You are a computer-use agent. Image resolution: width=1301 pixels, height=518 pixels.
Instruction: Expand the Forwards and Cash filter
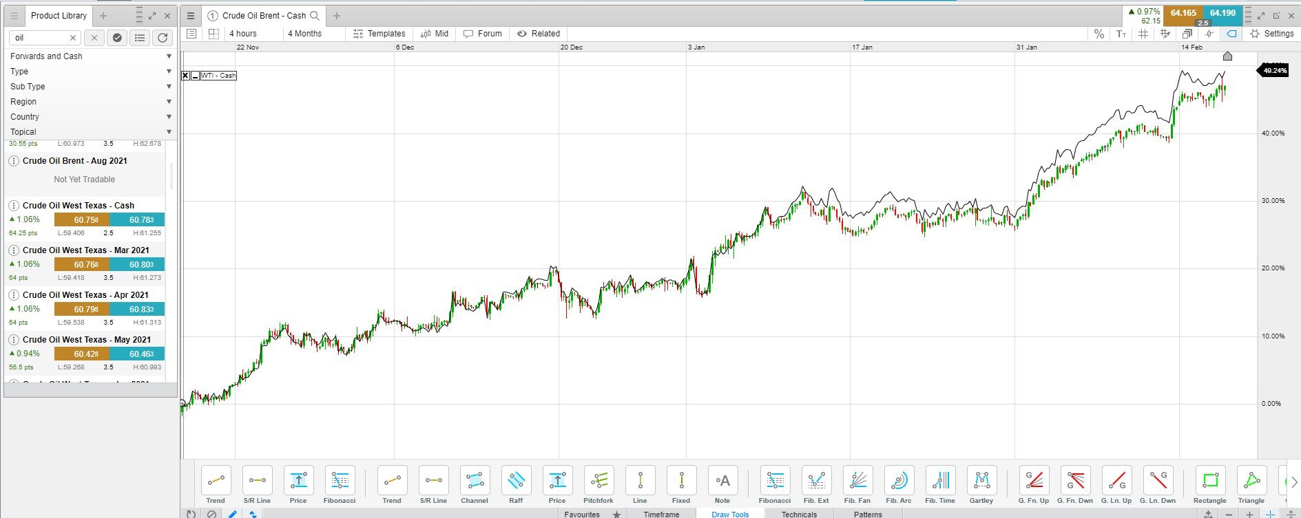click(x=90, y=56)
